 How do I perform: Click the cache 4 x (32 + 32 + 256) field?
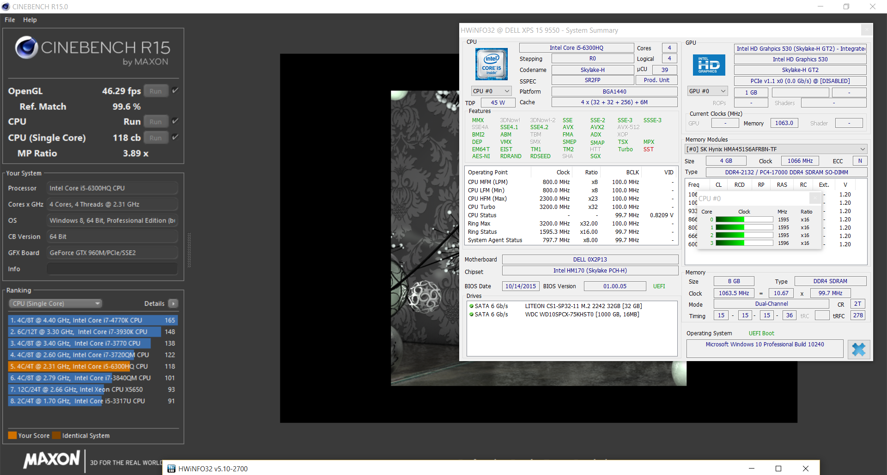pyautogui.click(x=614, y=102)
